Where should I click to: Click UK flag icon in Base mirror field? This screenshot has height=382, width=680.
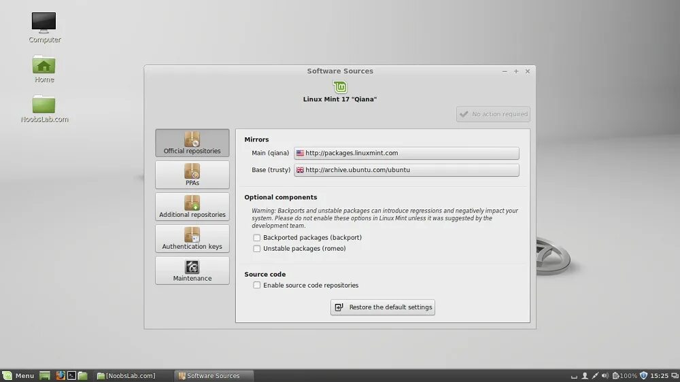pos(300,170)
